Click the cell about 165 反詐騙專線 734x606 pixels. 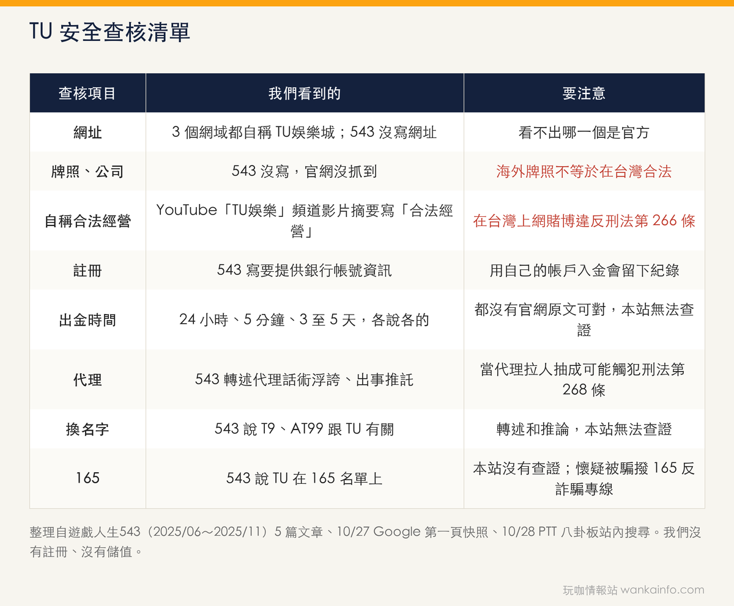coord(584,478)
